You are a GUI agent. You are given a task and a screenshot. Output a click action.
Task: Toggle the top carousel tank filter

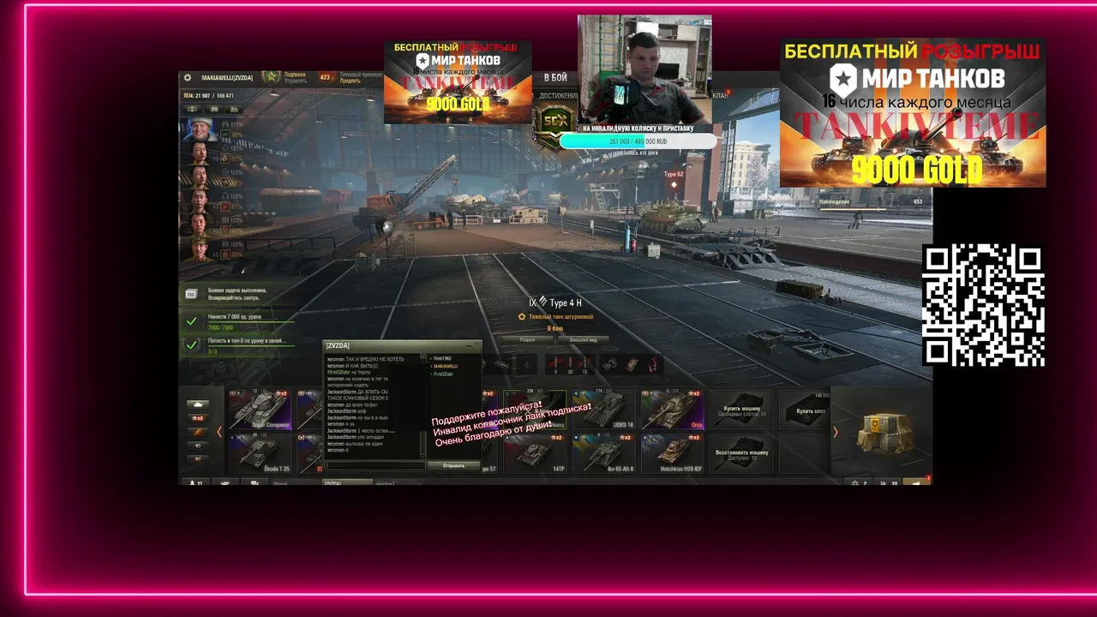tap(198, 404)
